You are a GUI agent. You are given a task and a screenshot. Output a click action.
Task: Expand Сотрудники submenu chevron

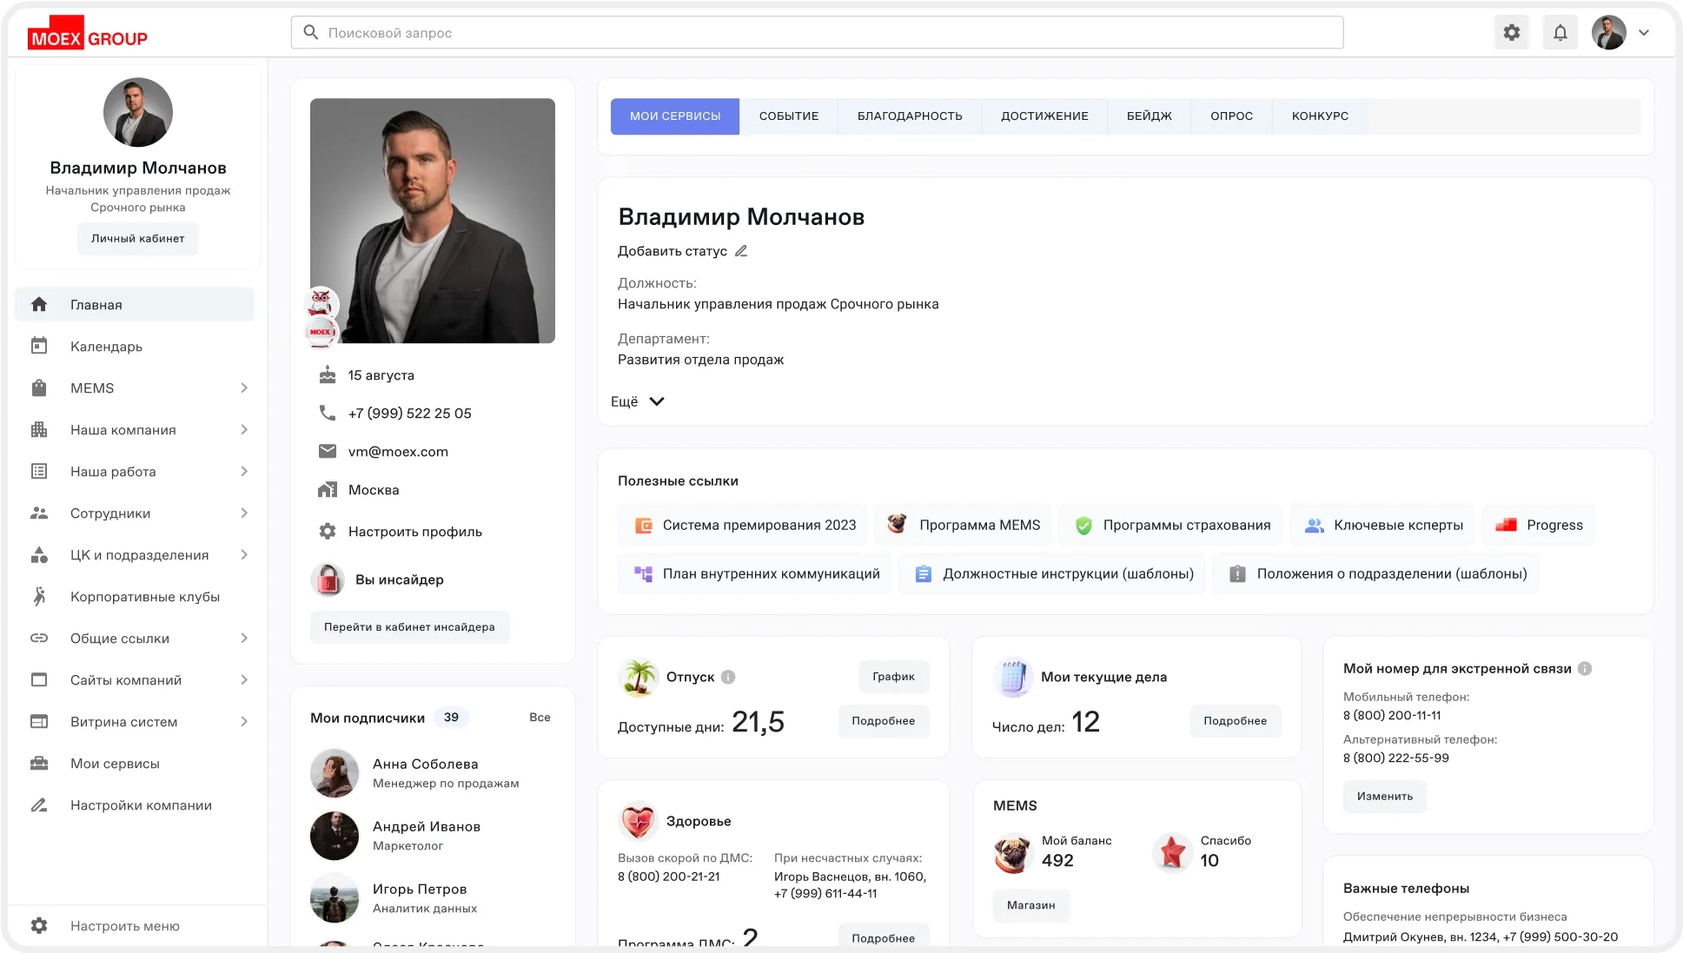(x=244, y=513)
